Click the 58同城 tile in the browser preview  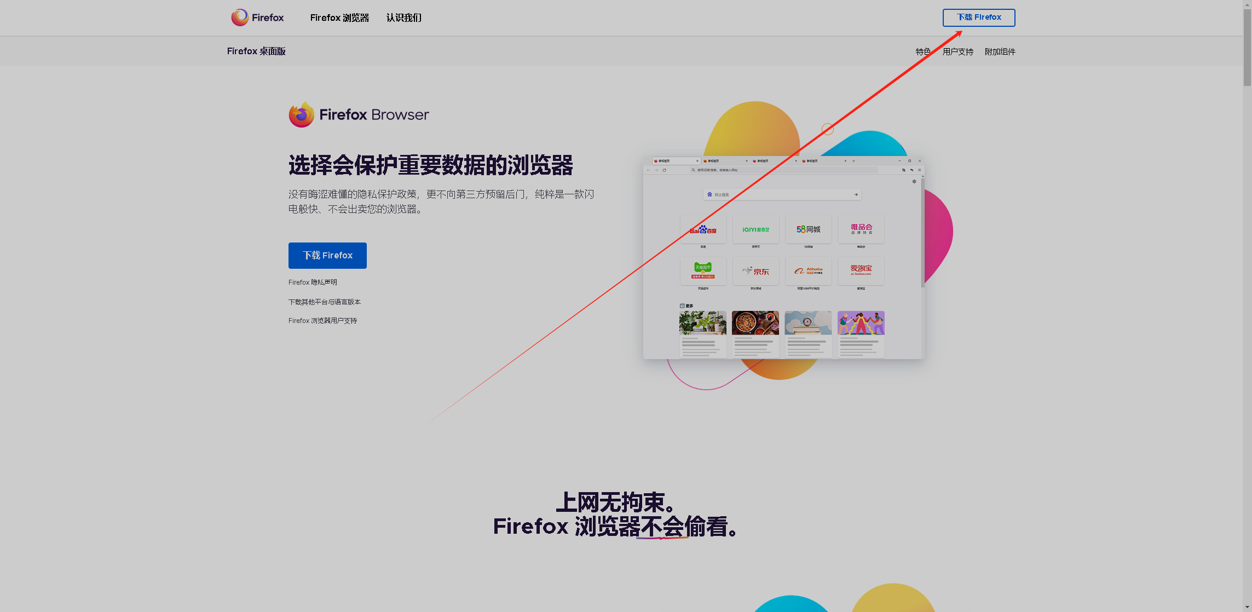tap(808, 230)
